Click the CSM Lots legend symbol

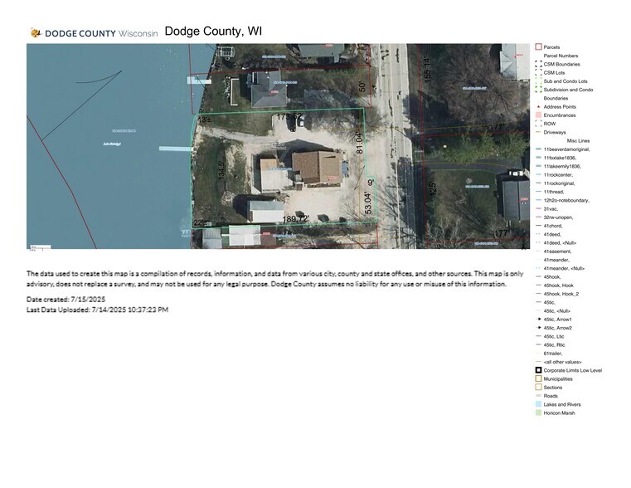pos(538,73)
